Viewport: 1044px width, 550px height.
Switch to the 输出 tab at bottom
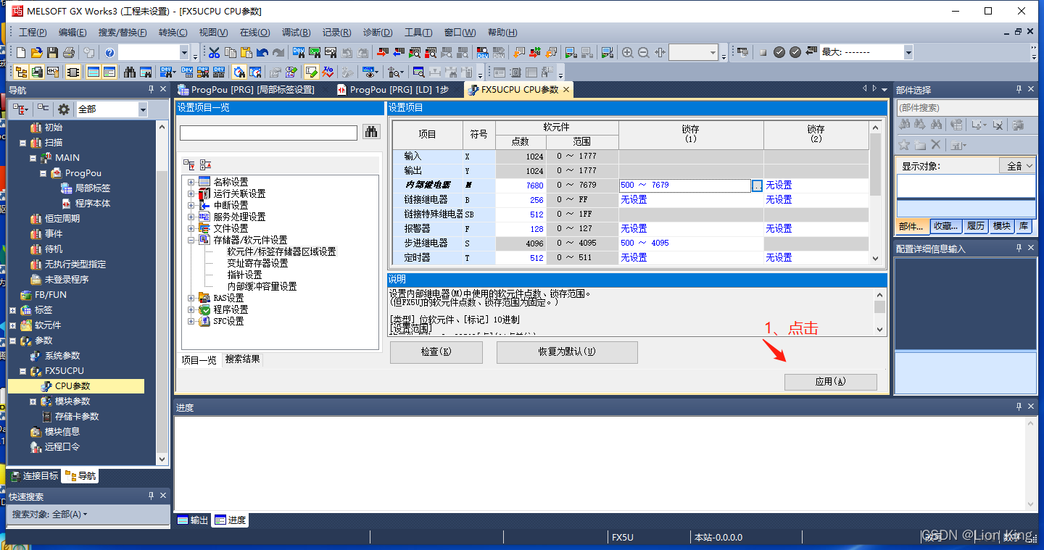point(193,520)
